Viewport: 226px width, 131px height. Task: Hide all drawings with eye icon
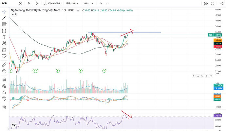(x=4, y=98)
